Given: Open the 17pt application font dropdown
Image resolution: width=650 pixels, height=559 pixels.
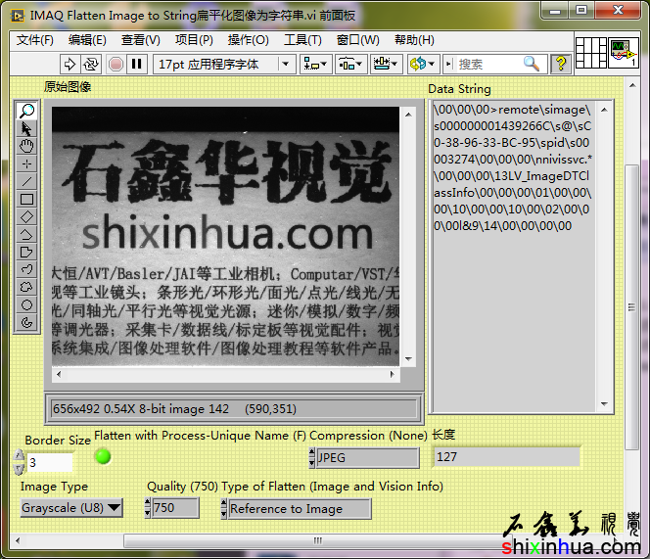Looking at the screenshot, I should click(224, 65).
